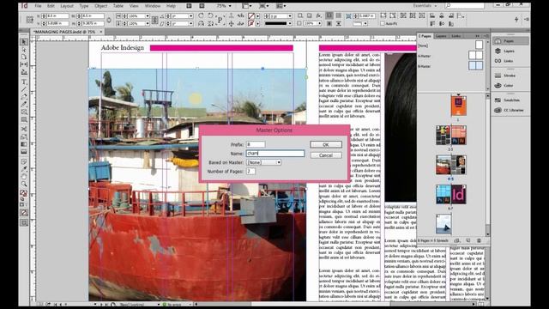Click the stroke color swatch in control bar
549x309 pixels.
coord(251,24)
